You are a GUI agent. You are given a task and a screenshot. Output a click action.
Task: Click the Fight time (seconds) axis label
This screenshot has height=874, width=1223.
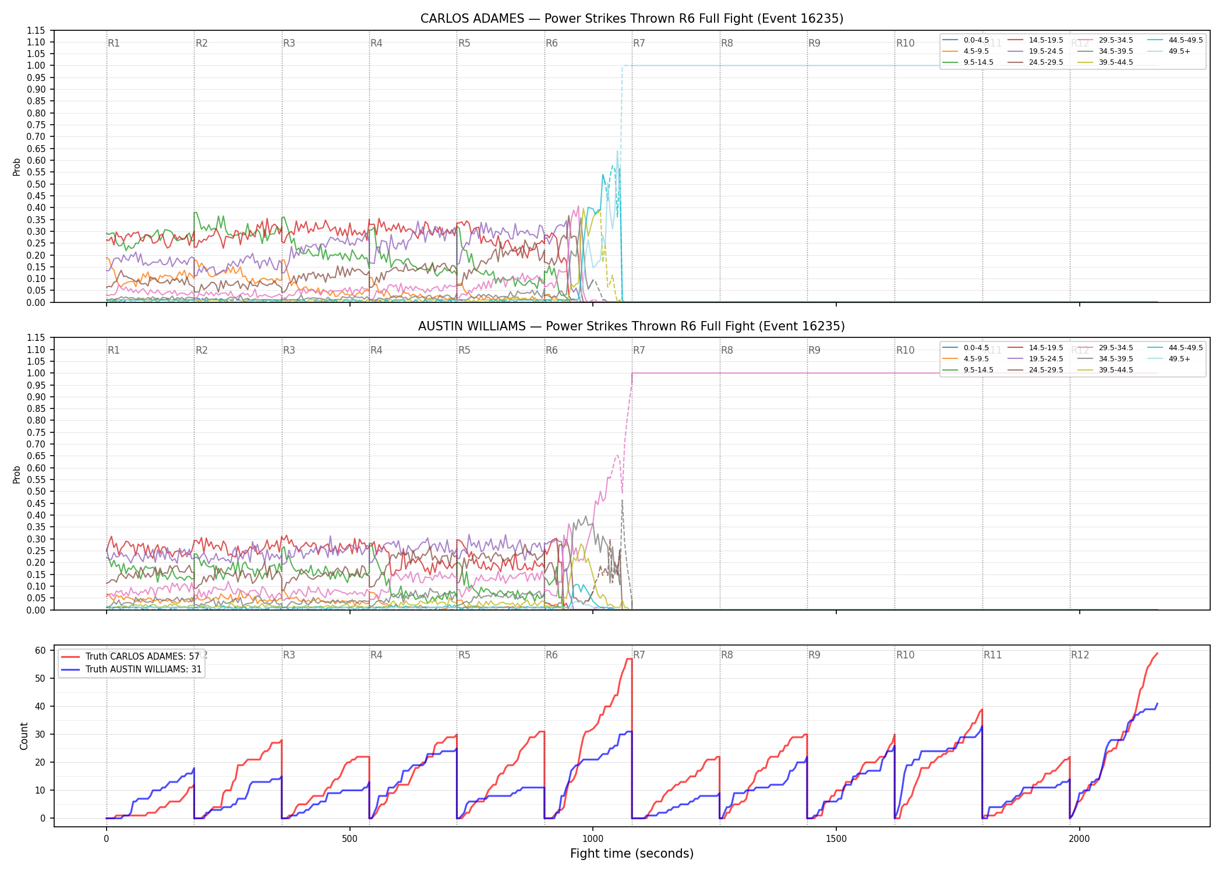632,854
